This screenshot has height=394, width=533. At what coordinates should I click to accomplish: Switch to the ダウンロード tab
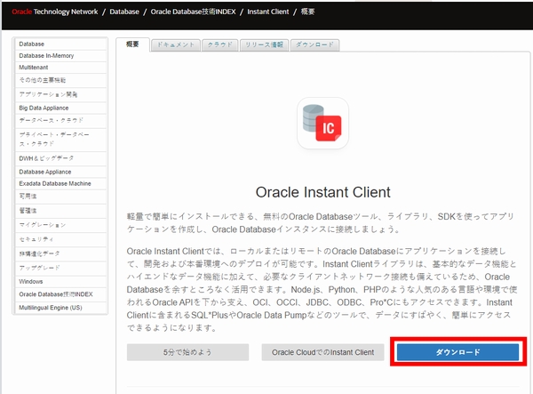point(314,44)
